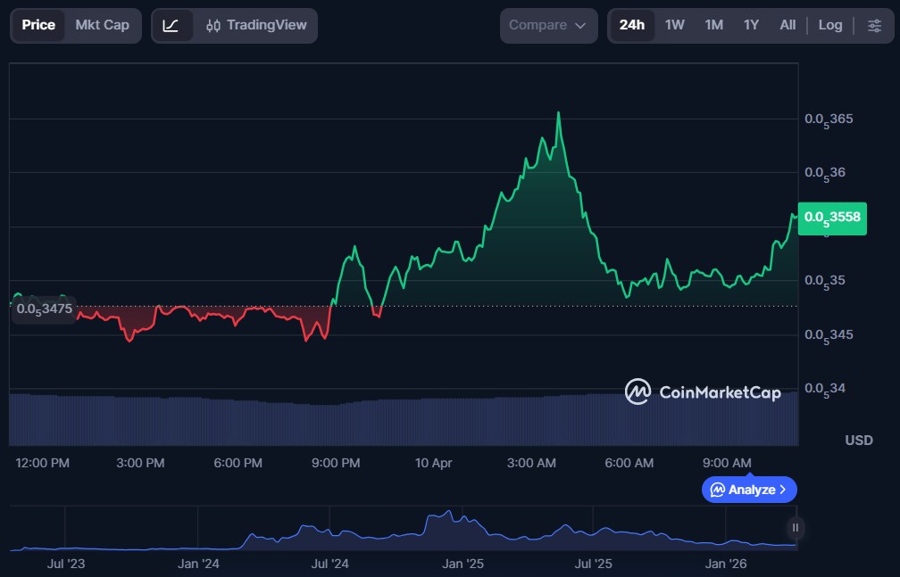The height and width of the screenshot is (577, 900).
Task: Expand the Compare dropdown
Action: point(547,26)
